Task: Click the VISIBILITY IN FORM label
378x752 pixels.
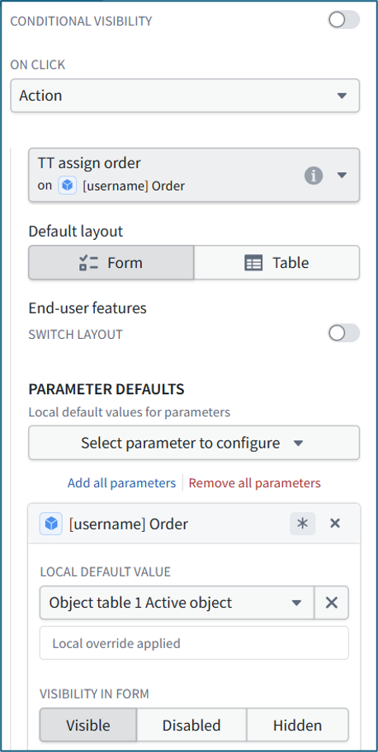Action: (95, 693)
